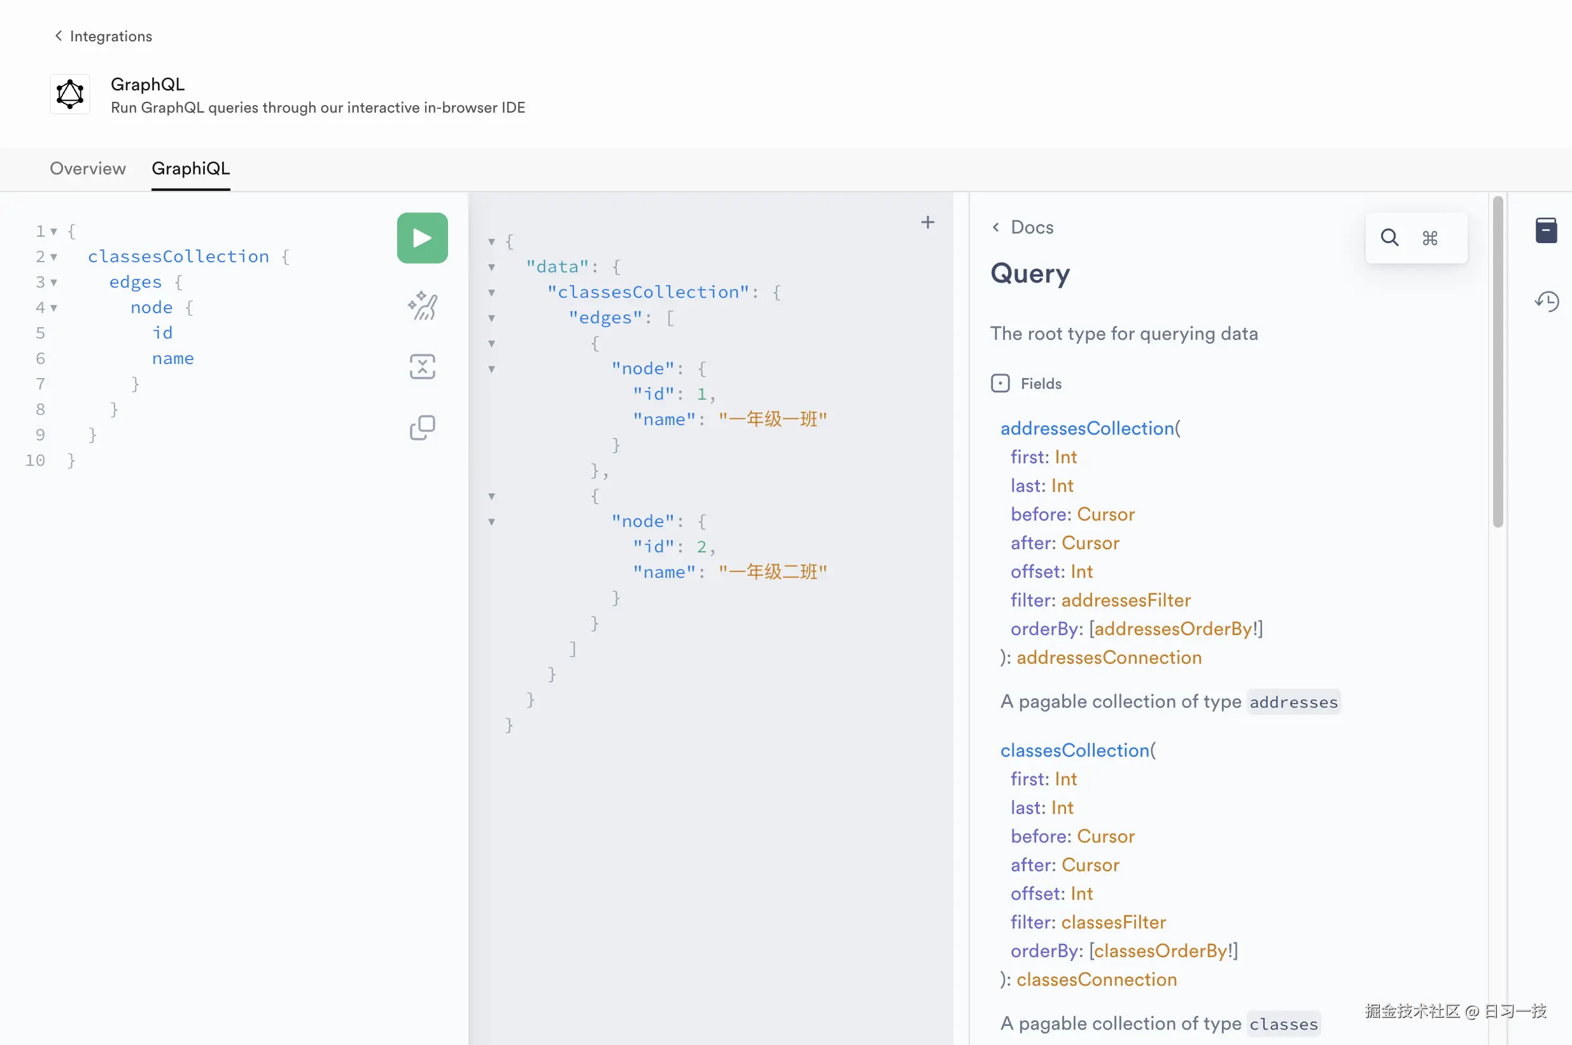Merge fragments using the merge icon
The height and width of the screenshot is (1045, 1572).
(422, 366)
